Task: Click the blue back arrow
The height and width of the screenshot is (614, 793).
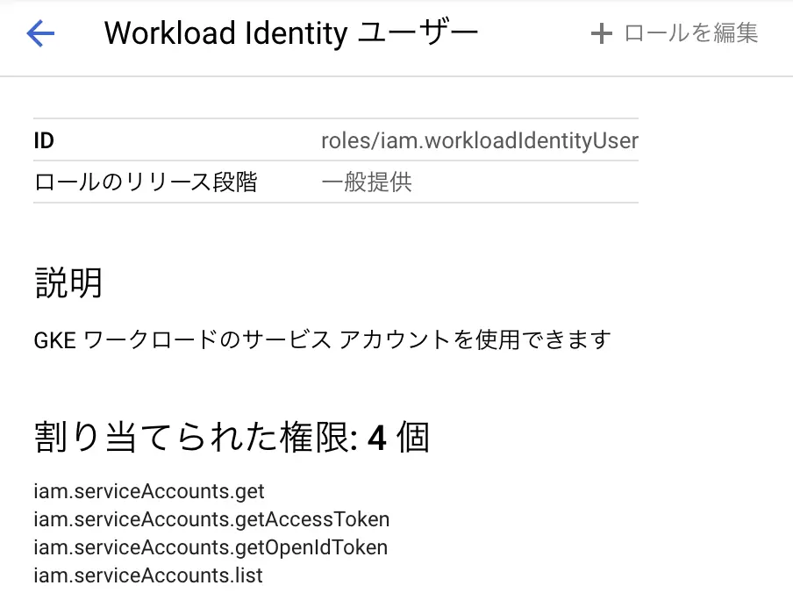Action: click(x=40, y=33)
